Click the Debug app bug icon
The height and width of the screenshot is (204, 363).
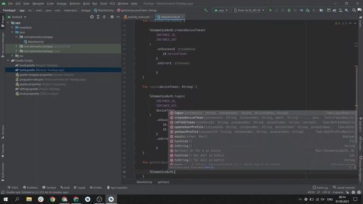(289, 10)
